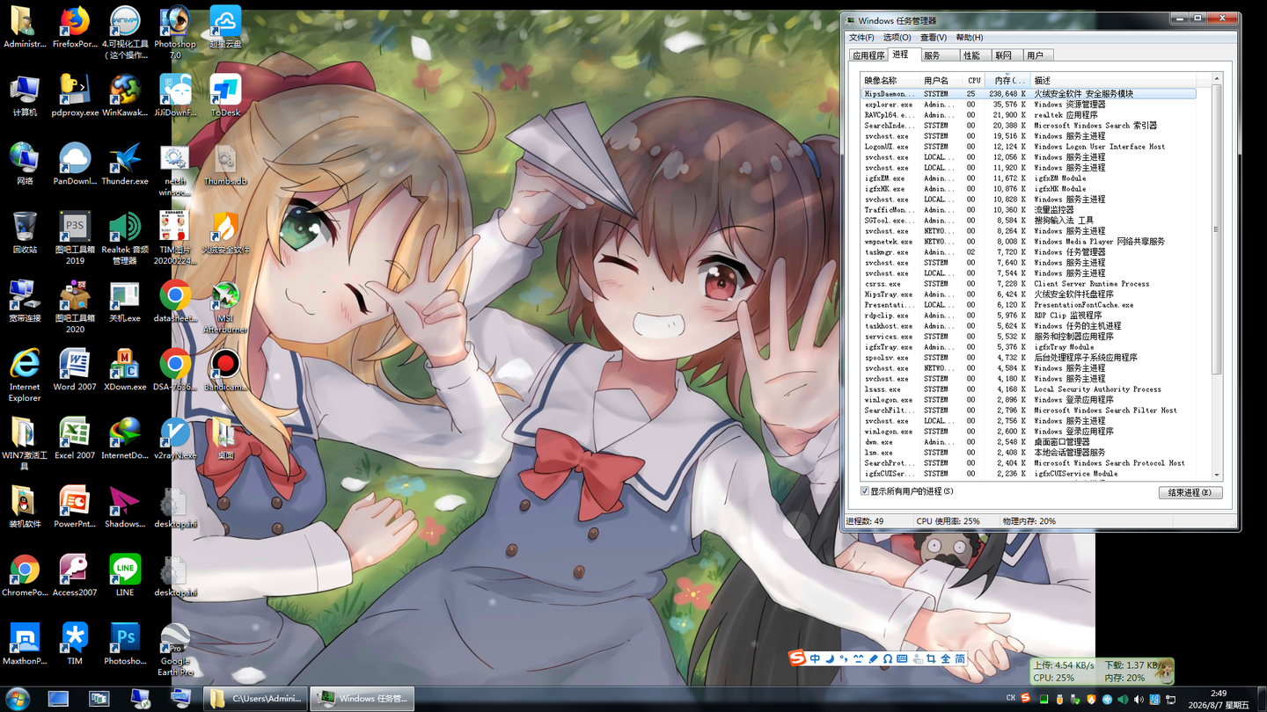Screen dimensions: 1267x712
Task: Open the FirefoxPortable desktop shortcut
Action: 75,28
